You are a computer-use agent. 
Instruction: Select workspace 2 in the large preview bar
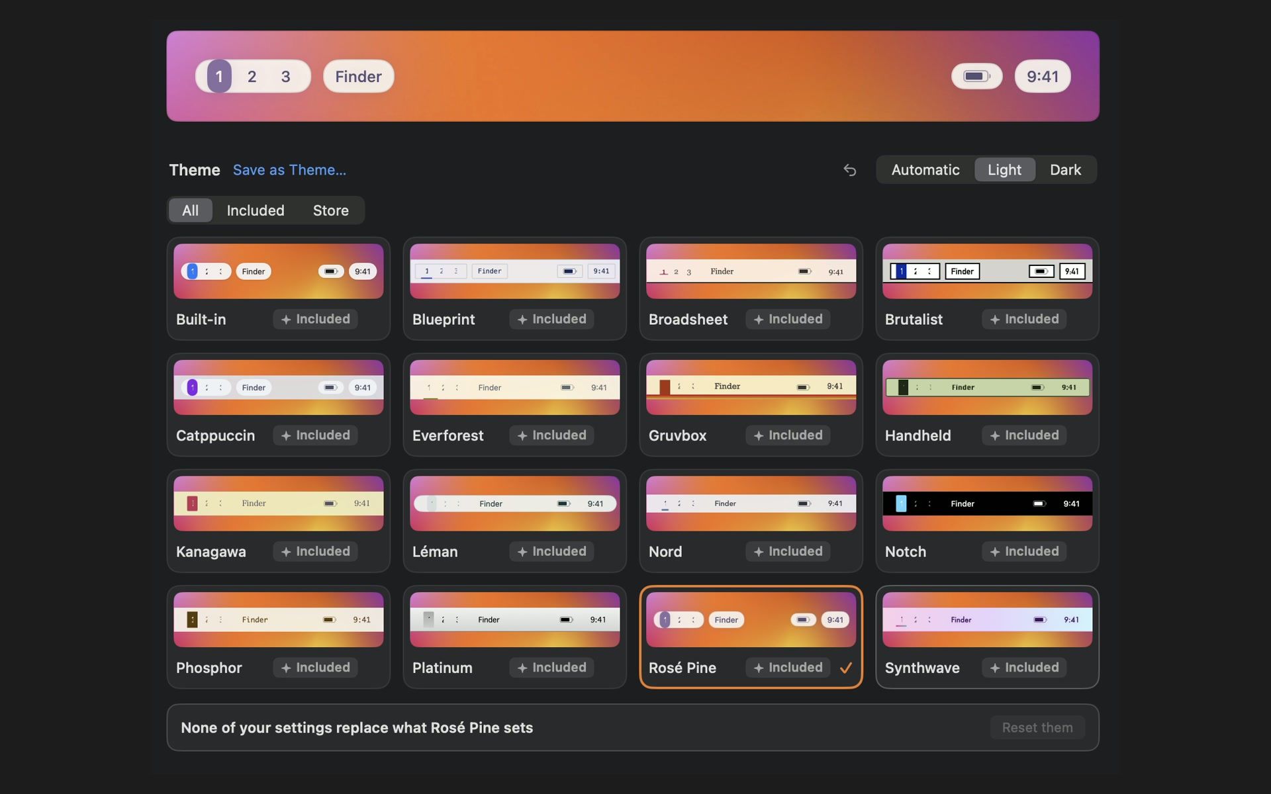252,76
